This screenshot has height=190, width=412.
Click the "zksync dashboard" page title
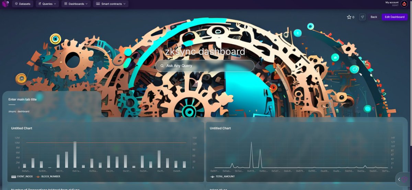point(205,52)
